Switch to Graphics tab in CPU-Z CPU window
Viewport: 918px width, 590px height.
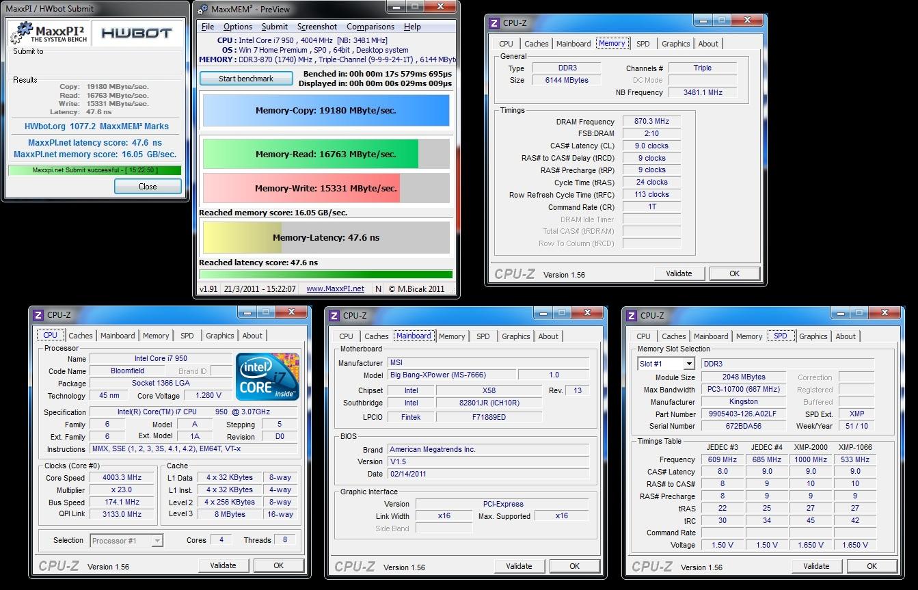[220, 336]
